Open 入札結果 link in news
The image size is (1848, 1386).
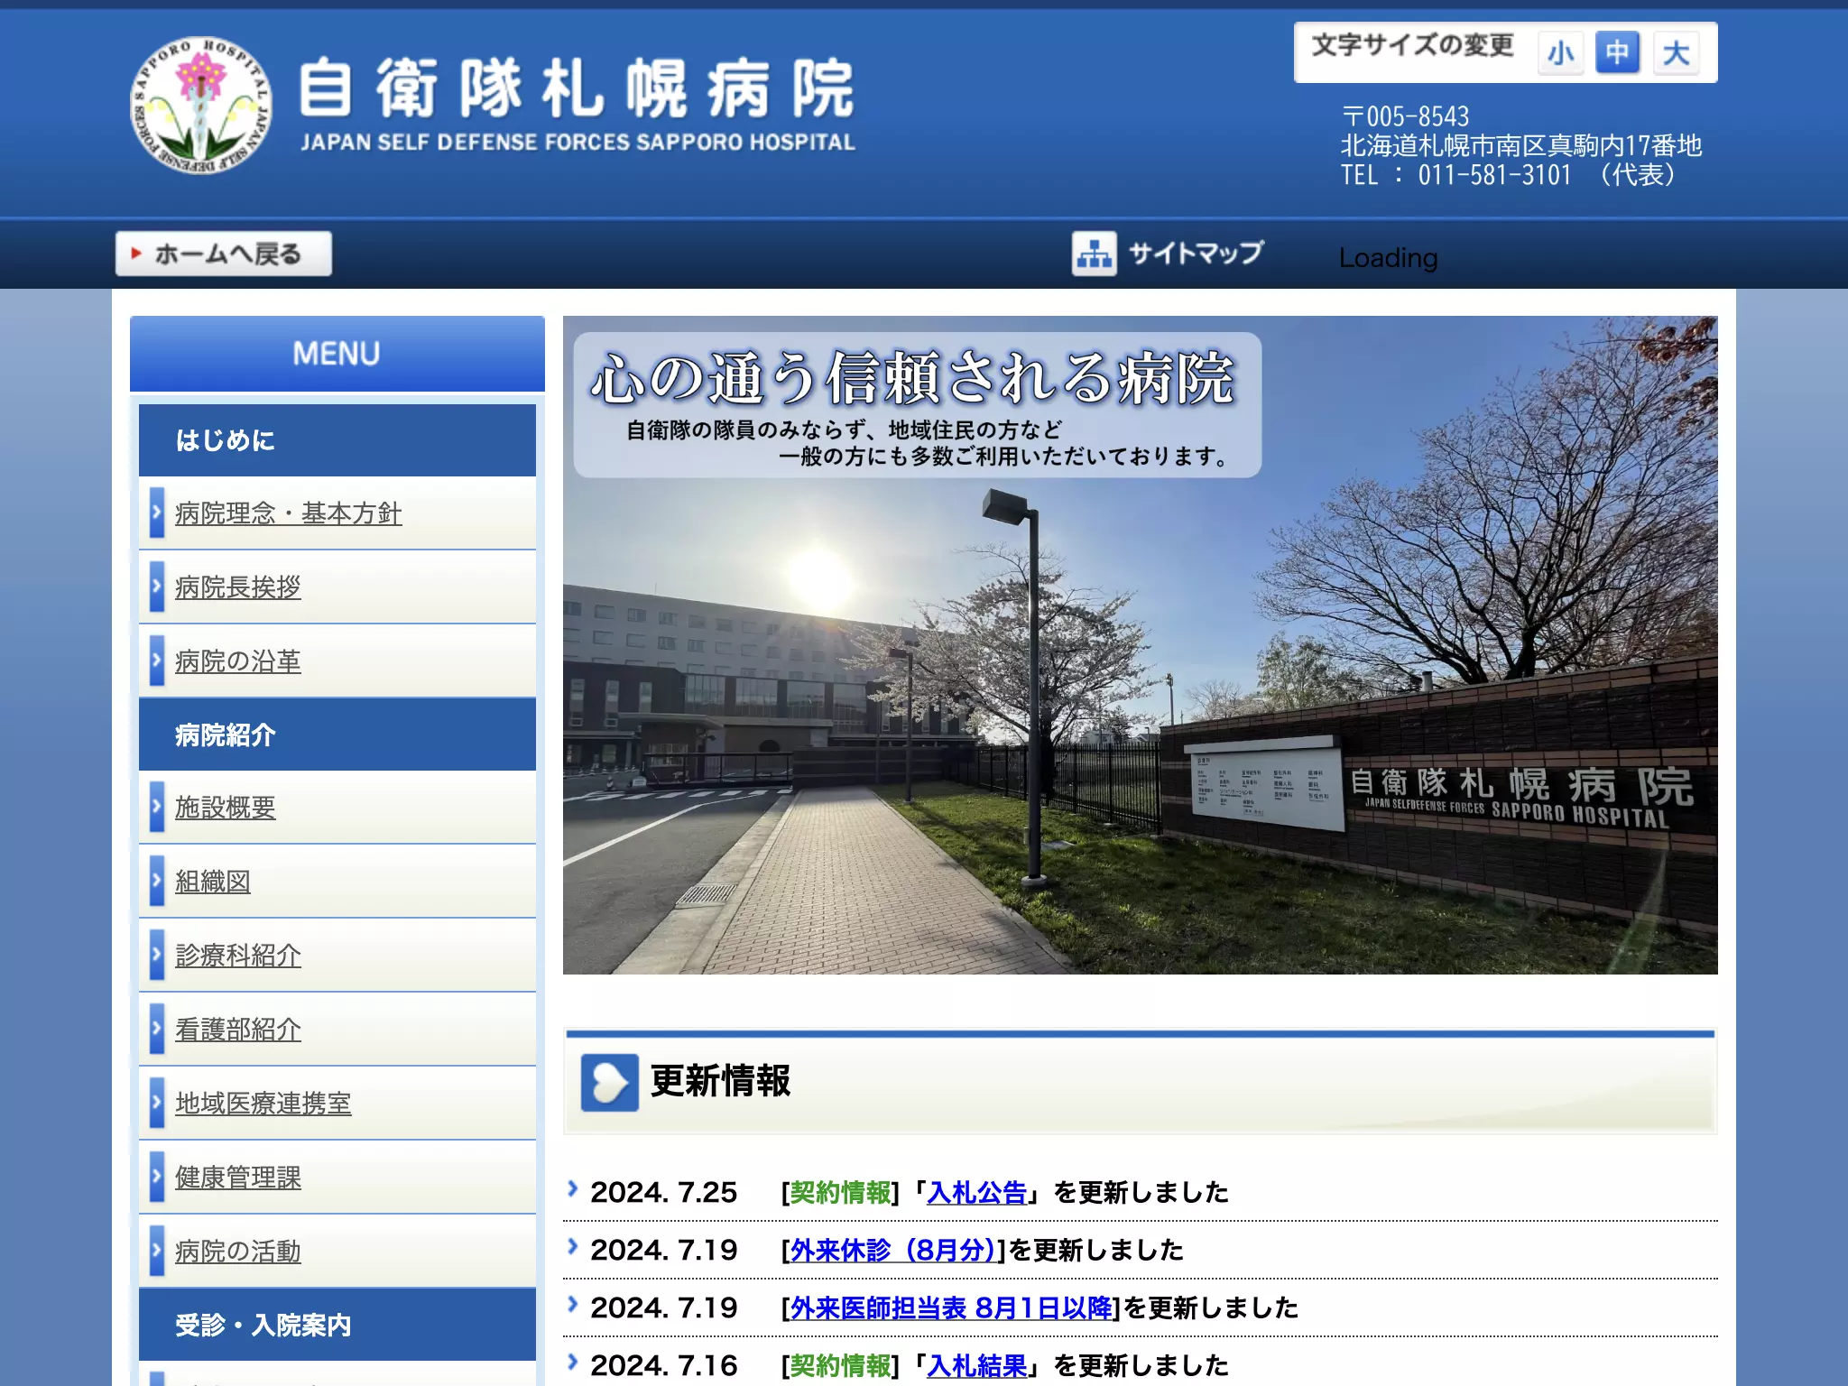point(977,1366)
